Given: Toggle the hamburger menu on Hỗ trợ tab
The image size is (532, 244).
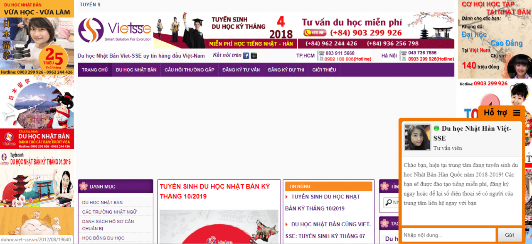Looking at the screenshot, I should pyautogui.click(x=517, y=113).
